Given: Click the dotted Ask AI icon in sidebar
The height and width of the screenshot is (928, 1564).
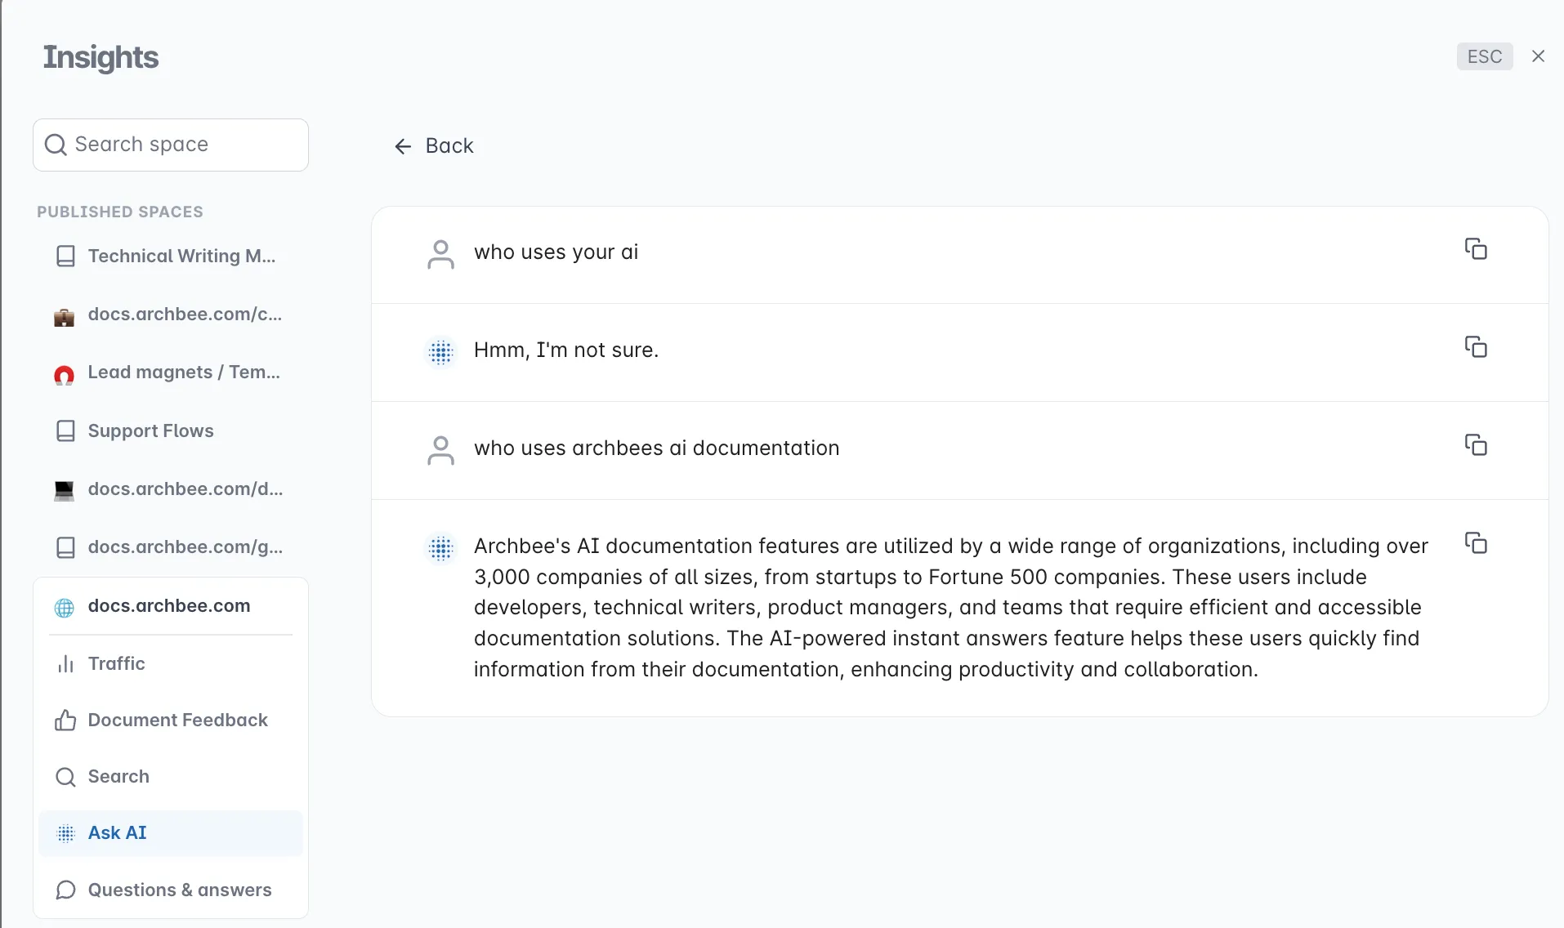Looking at the screenshot, I should point(65,833).
